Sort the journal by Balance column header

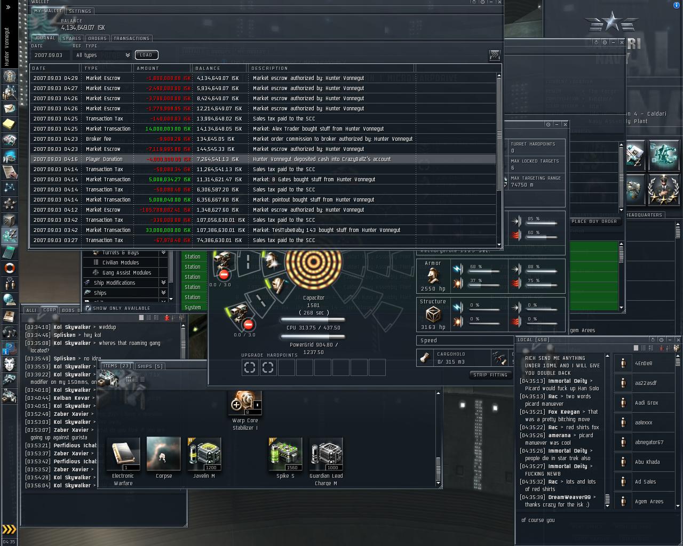click(219, 68)
